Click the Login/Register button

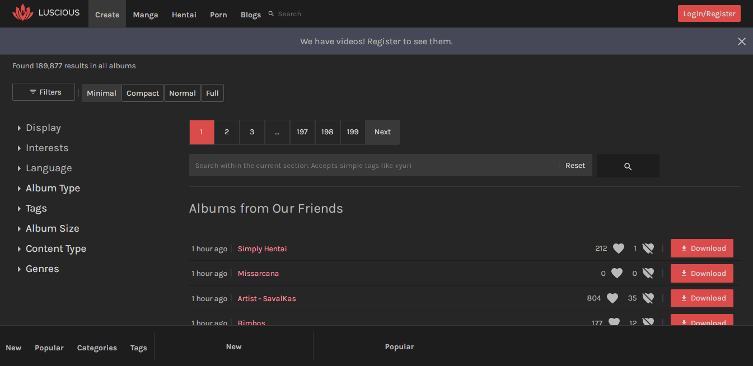click(709, 13)
